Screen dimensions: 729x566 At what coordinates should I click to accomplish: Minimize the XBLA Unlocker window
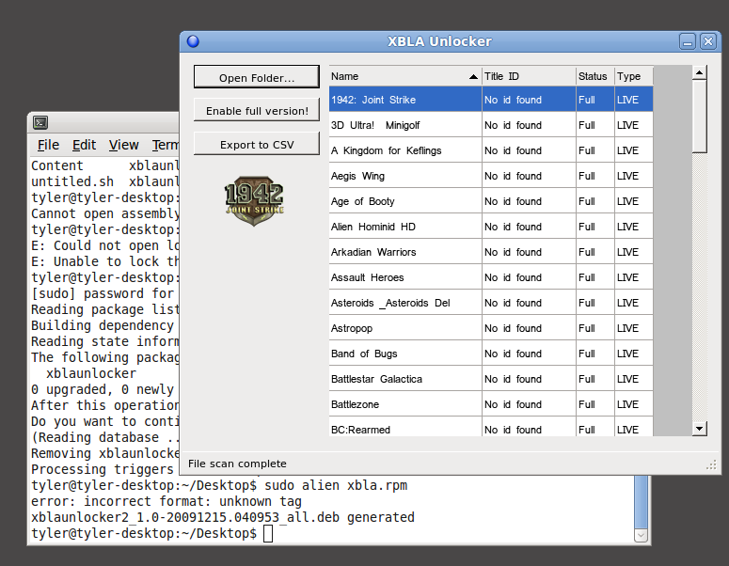click(688, 41)
